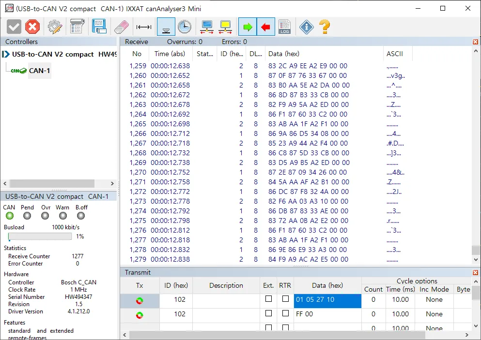Open controller settings gear icon
481x340 pixels.
[55, 27]
